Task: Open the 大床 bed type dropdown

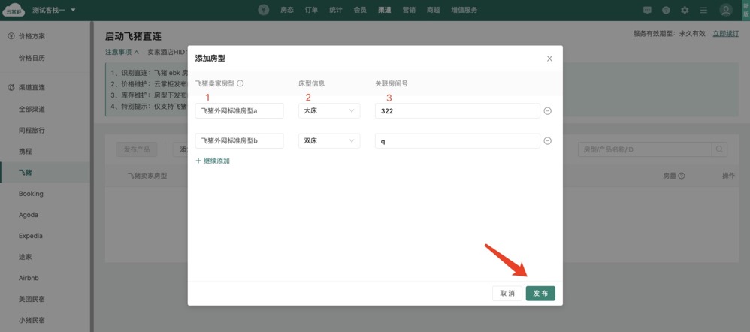Action: [x=329, y=111]
